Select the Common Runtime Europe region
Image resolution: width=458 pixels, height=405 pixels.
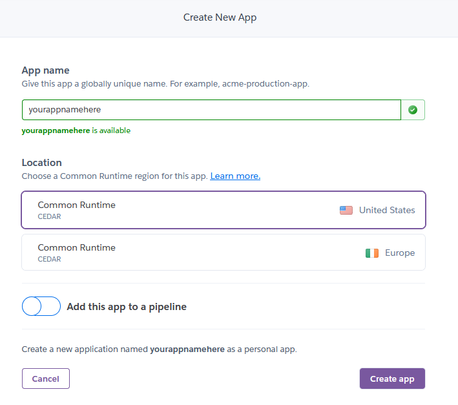pyautogui.click(x=224, y=253)
